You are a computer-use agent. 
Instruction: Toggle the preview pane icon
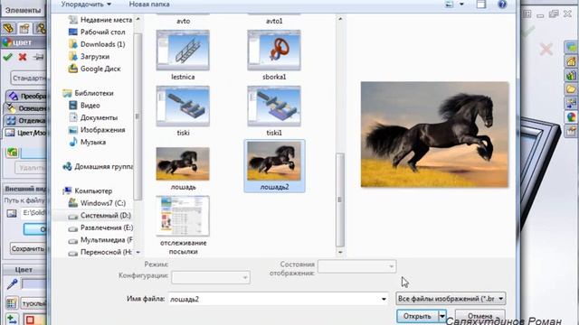click(480, 5)
